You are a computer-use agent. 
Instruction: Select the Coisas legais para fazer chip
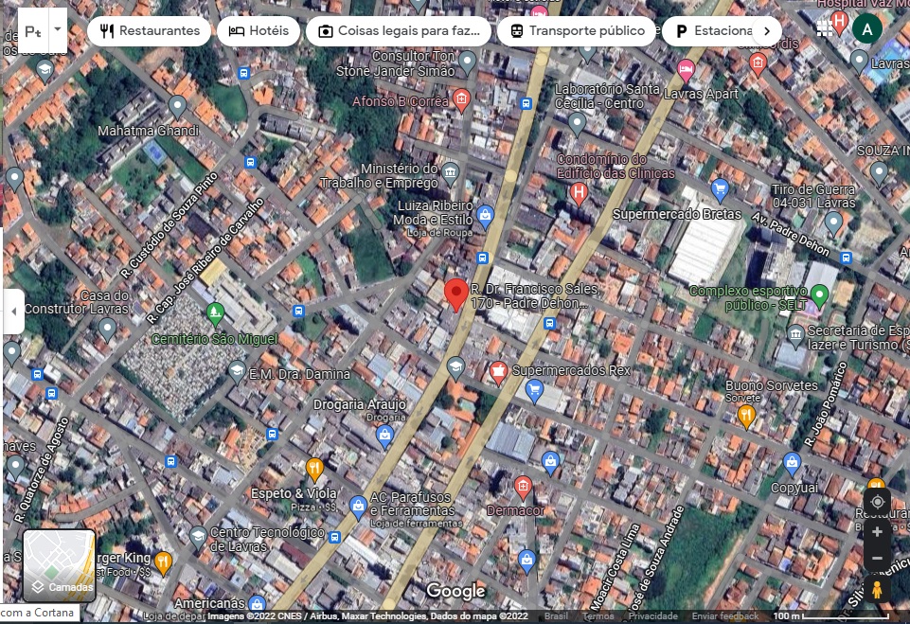coord(399,30)
